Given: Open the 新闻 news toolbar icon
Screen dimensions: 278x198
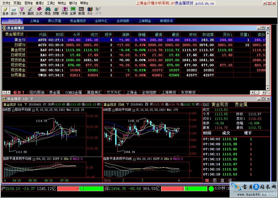Looking at the screenshot, I should 81,11.
